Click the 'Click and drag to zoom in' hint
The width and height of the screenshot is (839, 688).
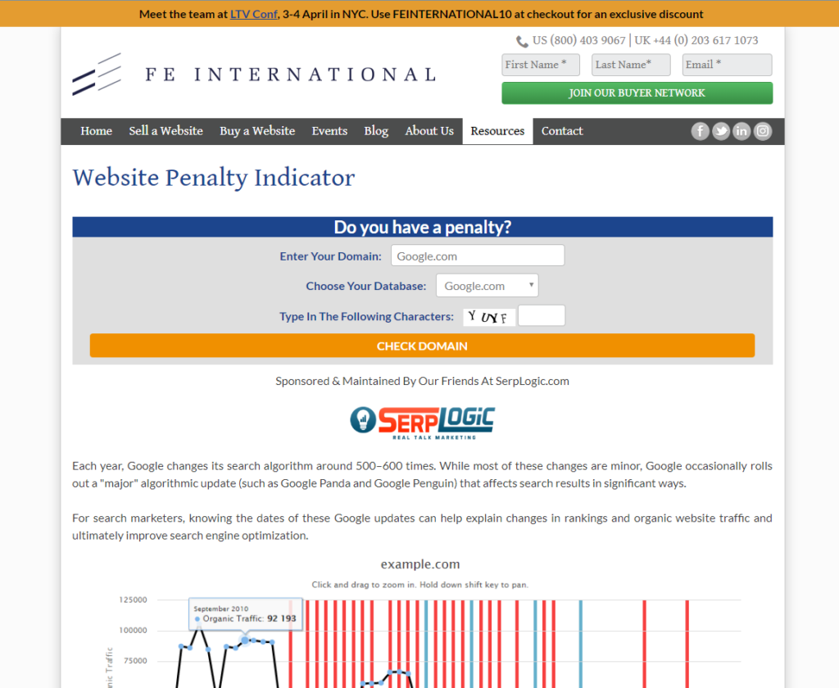coord(420,585)
